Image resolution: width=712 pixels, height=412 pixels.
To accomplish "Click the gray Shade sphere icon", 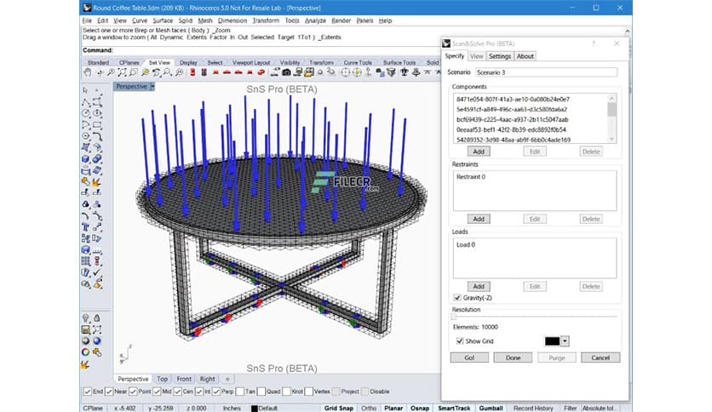I will [x=86, y=340].
